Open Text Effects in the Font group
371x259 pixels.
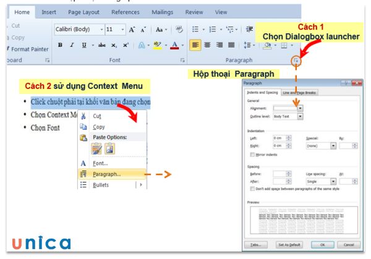pos(142,45)
